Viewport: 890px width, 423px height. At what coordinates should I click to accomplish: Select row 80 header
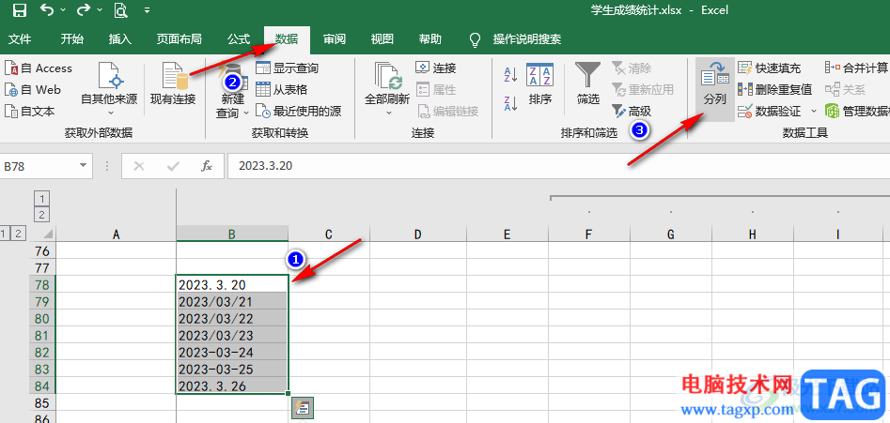[x=42, y=318]
